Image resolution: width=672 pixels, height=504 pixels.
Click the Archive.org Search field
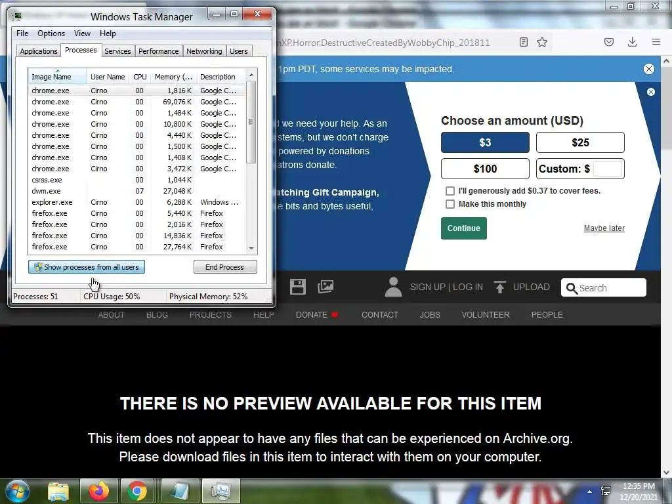[604, 287]
